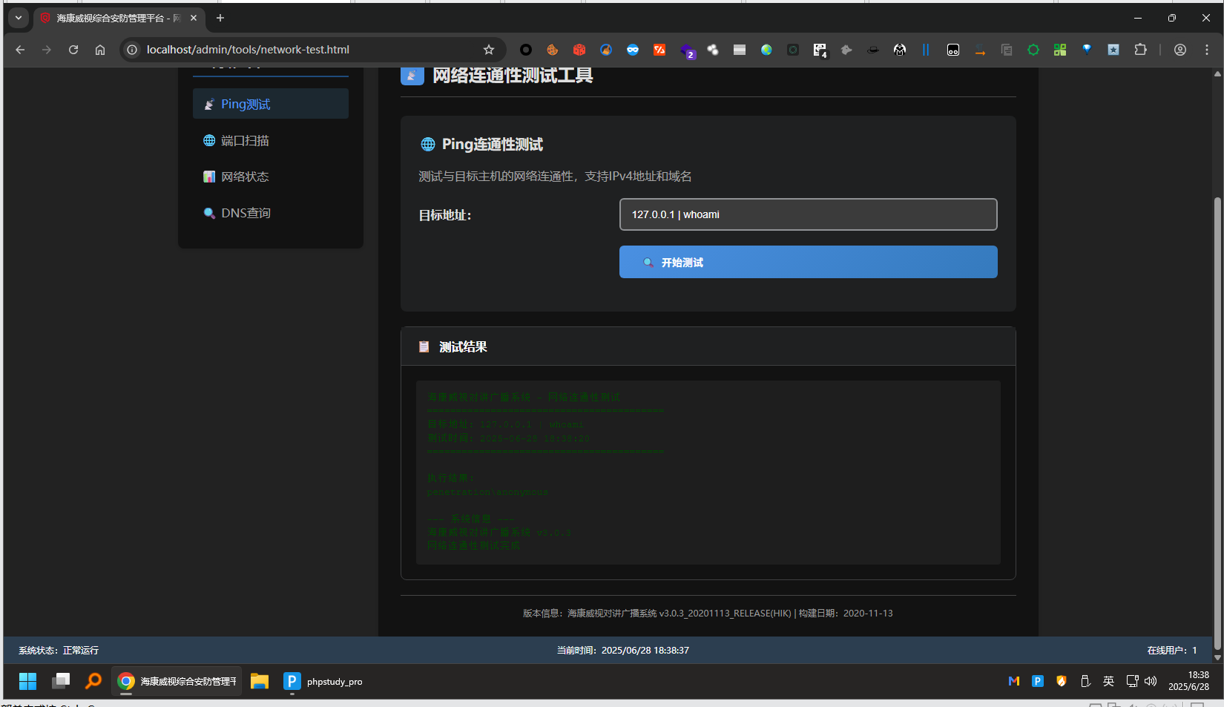
Task: View site information icon in address bar
Action: tap(132, 50)
